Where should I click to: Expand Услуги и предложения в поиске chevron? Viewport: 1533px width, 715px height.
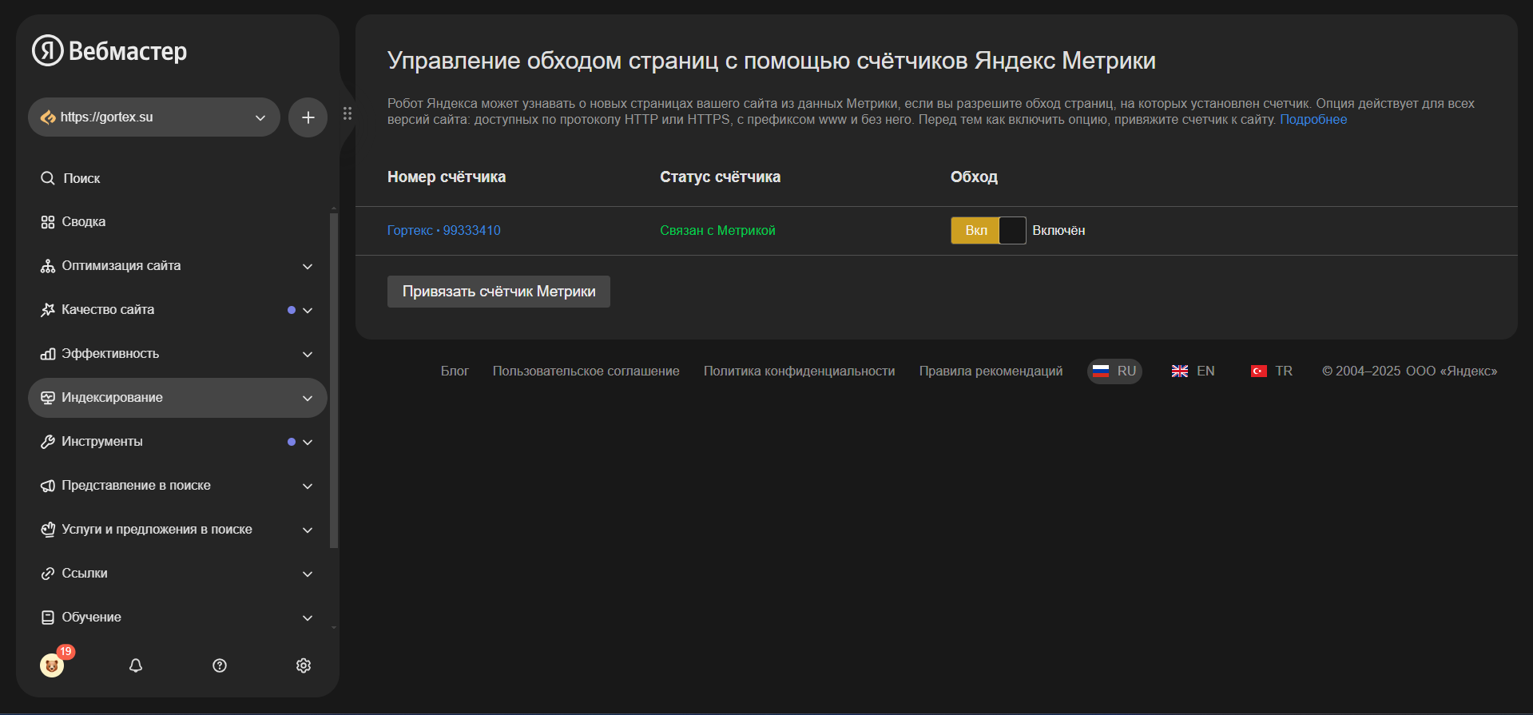308,530
